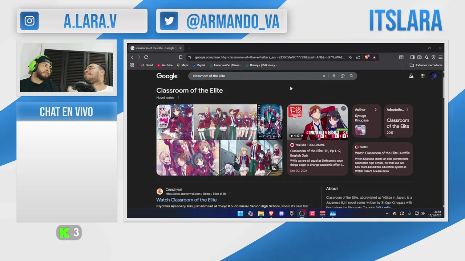The height and width of the screenshot is (261, 465).
Task: Close the classroom of the elite tab
Action: pos(180,48)
